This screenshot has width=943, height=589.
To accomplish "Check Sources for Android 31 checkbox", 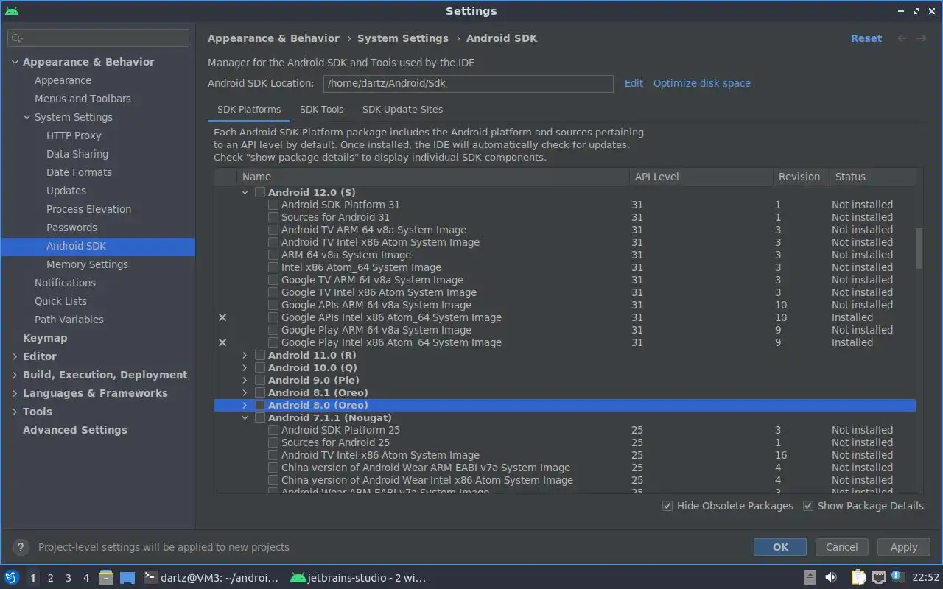I will click(273, 217).
